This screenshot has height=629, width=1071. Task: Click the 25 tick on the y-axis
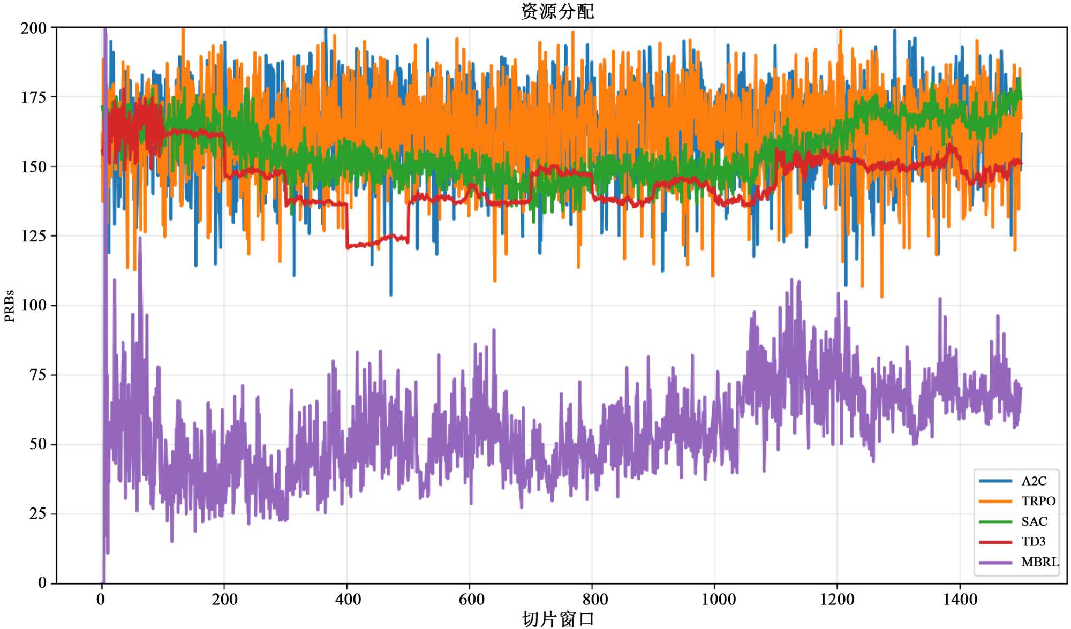click(x=37, y=514)
